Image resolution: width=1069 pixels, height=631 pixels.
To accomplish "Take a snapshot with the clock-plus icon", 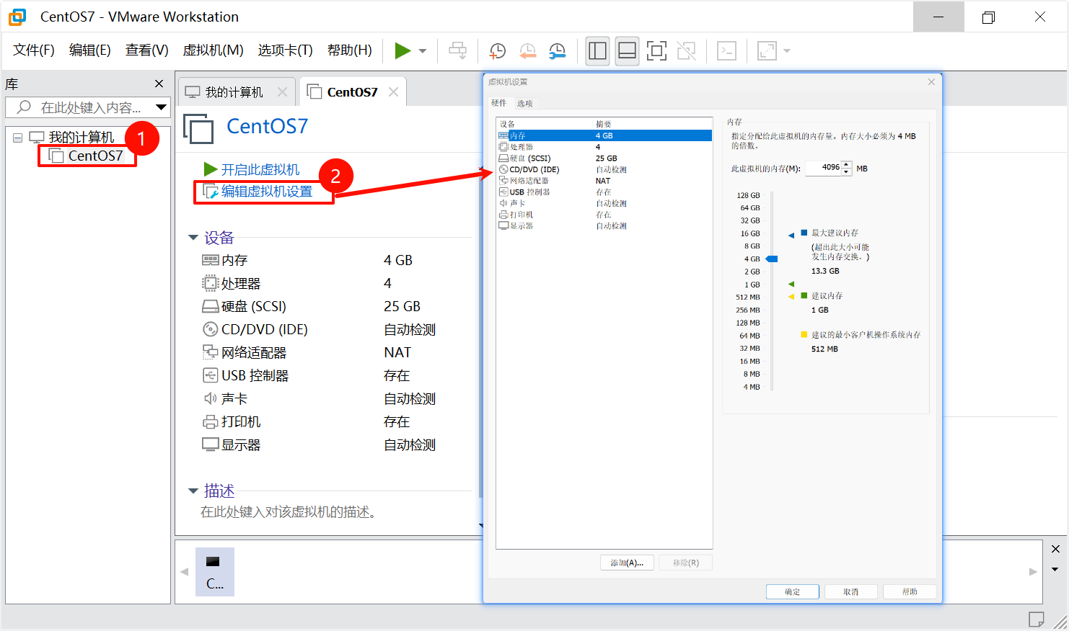I will (x=498, y=50).
